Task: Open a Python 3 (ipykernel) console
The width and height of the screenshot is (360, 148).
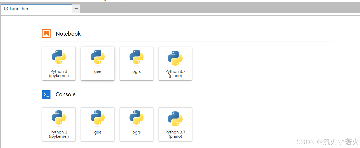Action: 59,124
